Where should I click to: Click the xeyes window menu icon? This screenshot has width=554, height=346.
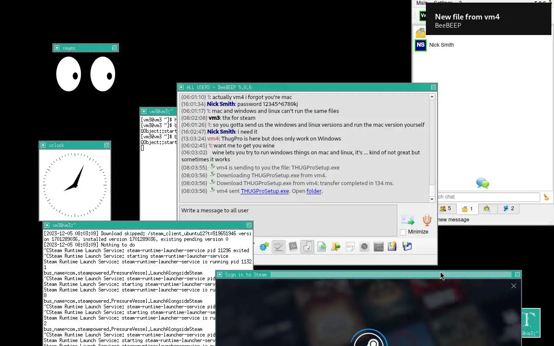[x=57, y=48]
